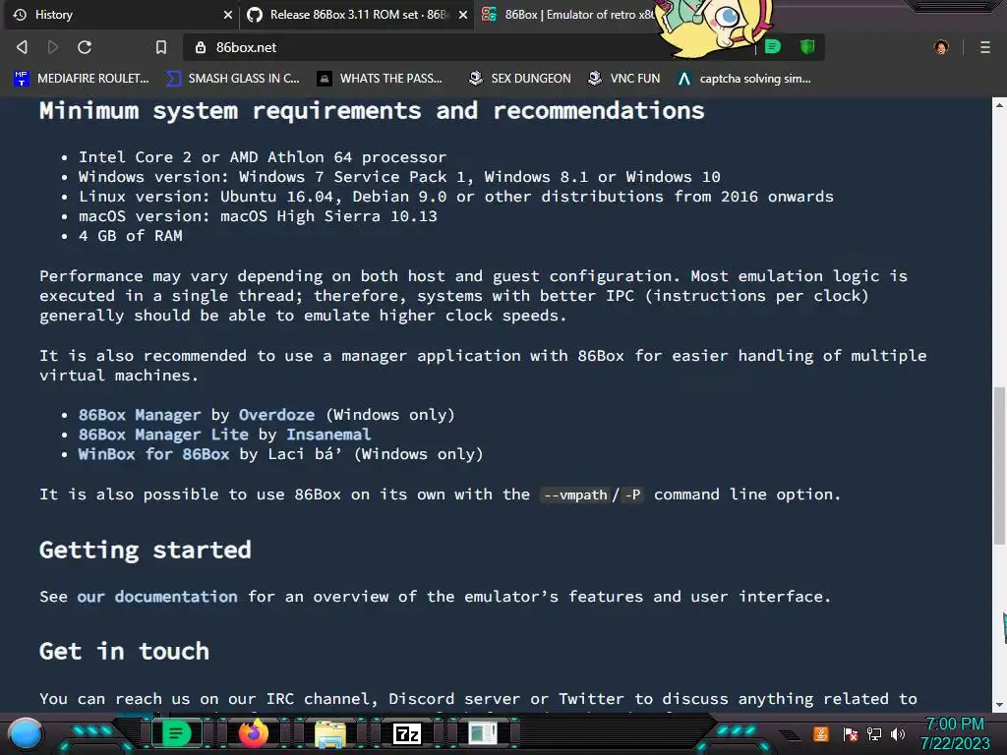
Task: Open the green chat app on taskbar
Action: click(175, 732)
